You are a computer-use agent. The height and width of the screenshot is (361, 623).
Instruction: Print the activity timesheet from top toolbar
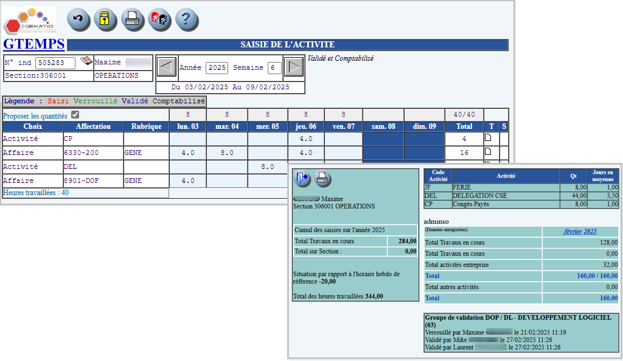(133, 19)
